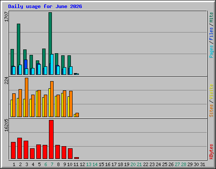Click day label 1 on the x-axis
This screenshot has width=216, height=169.
tap(14, 164)
